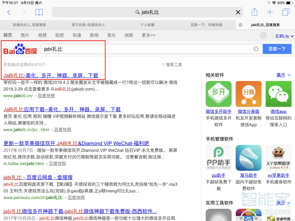
Task: Switch to 个人收藏 tab
Action: (147, 25)
